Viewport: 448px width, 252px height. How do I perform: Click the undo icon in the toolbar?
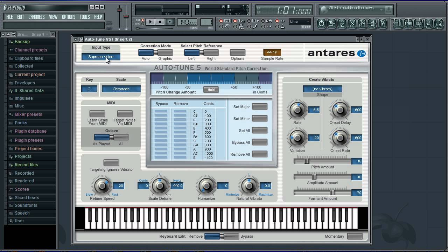322,23
